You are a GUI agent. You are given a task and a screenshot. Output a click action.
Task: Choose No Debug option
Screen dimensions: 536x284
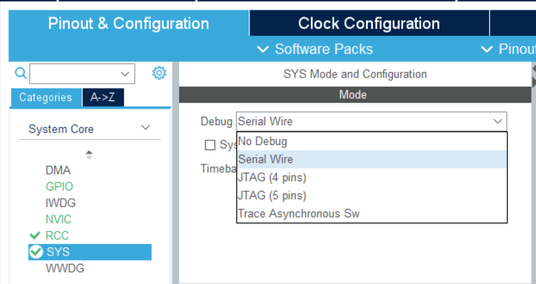[x=262, y=142]
